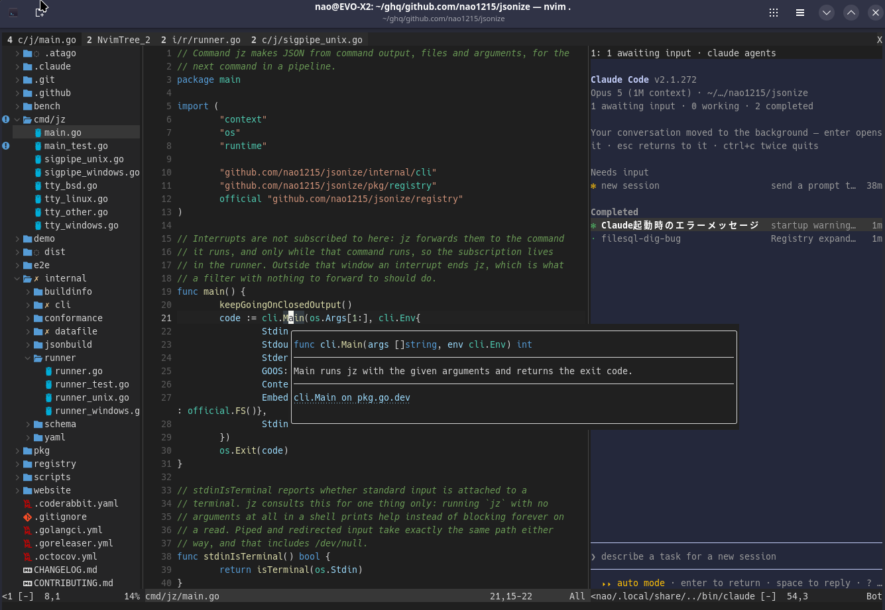
Task: Click the cmd/jz/main.go status line name
Action: (182, 596)
